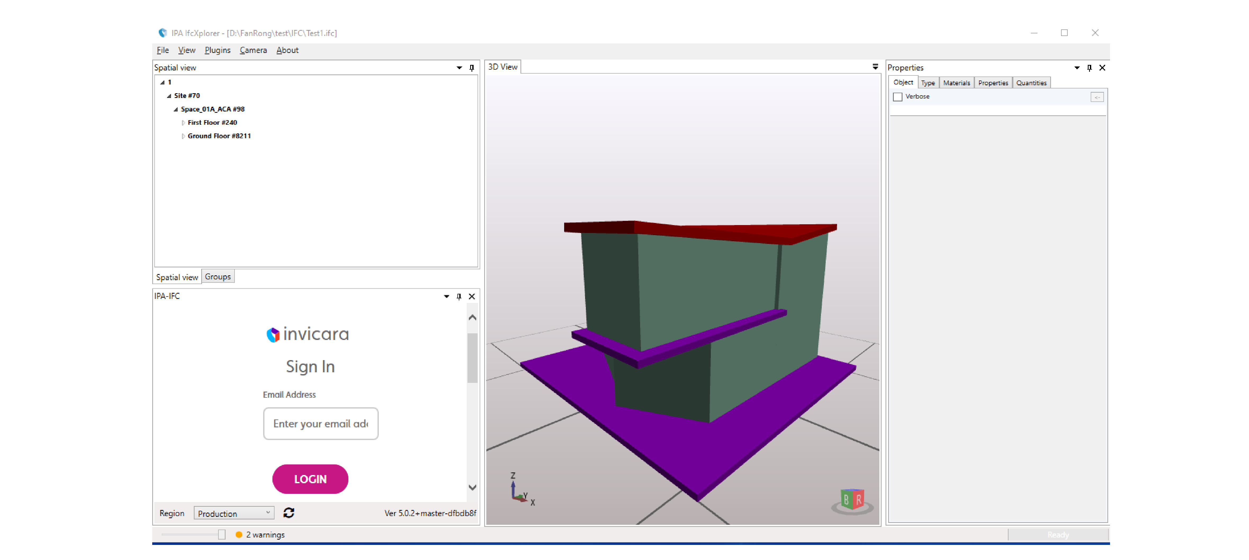The height and width of the screenshot is (560, 1249).
Task: Enable the Verbose checkbox
Action: [897, 97]
